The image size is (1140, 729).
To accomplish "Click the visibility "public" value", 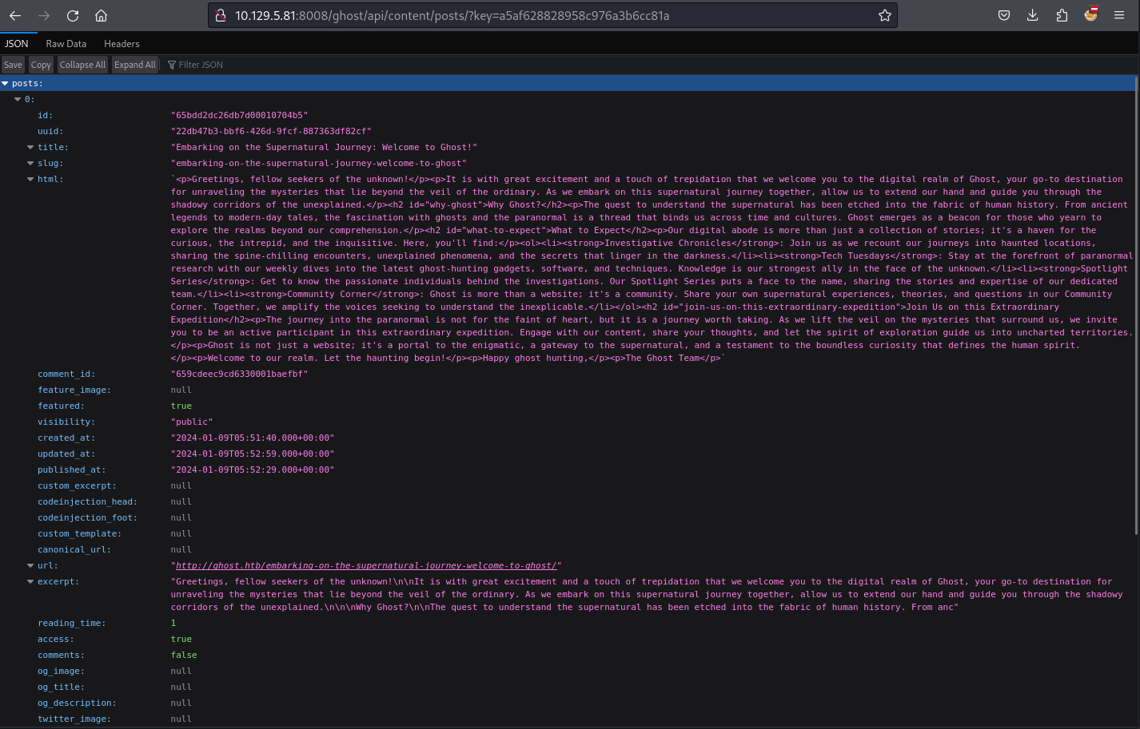I will (192, 422).
